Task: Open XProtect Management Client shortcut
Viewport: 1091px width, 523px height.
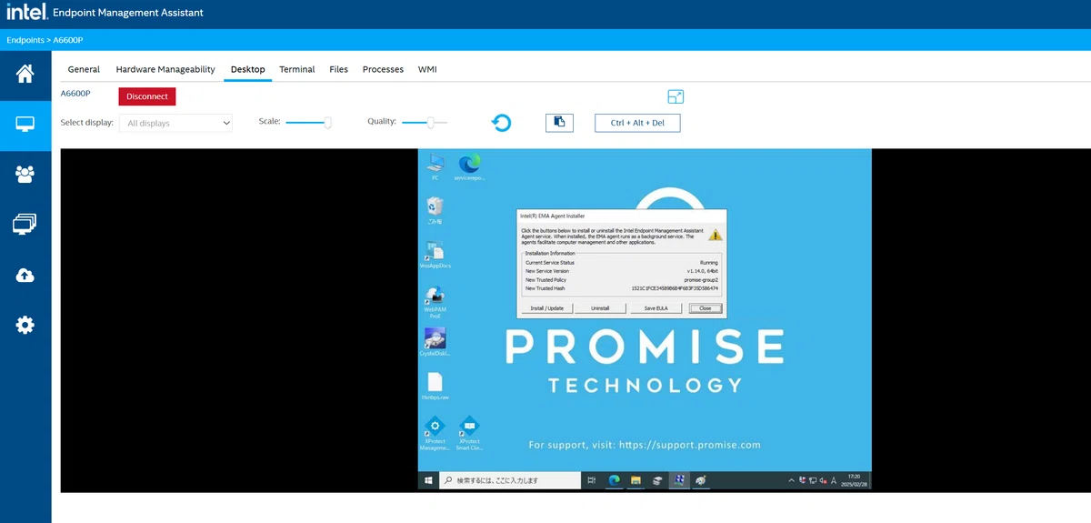Action: click(x=435, y=435)
